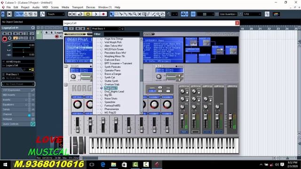Click the Play transport button

coord(96,14)
